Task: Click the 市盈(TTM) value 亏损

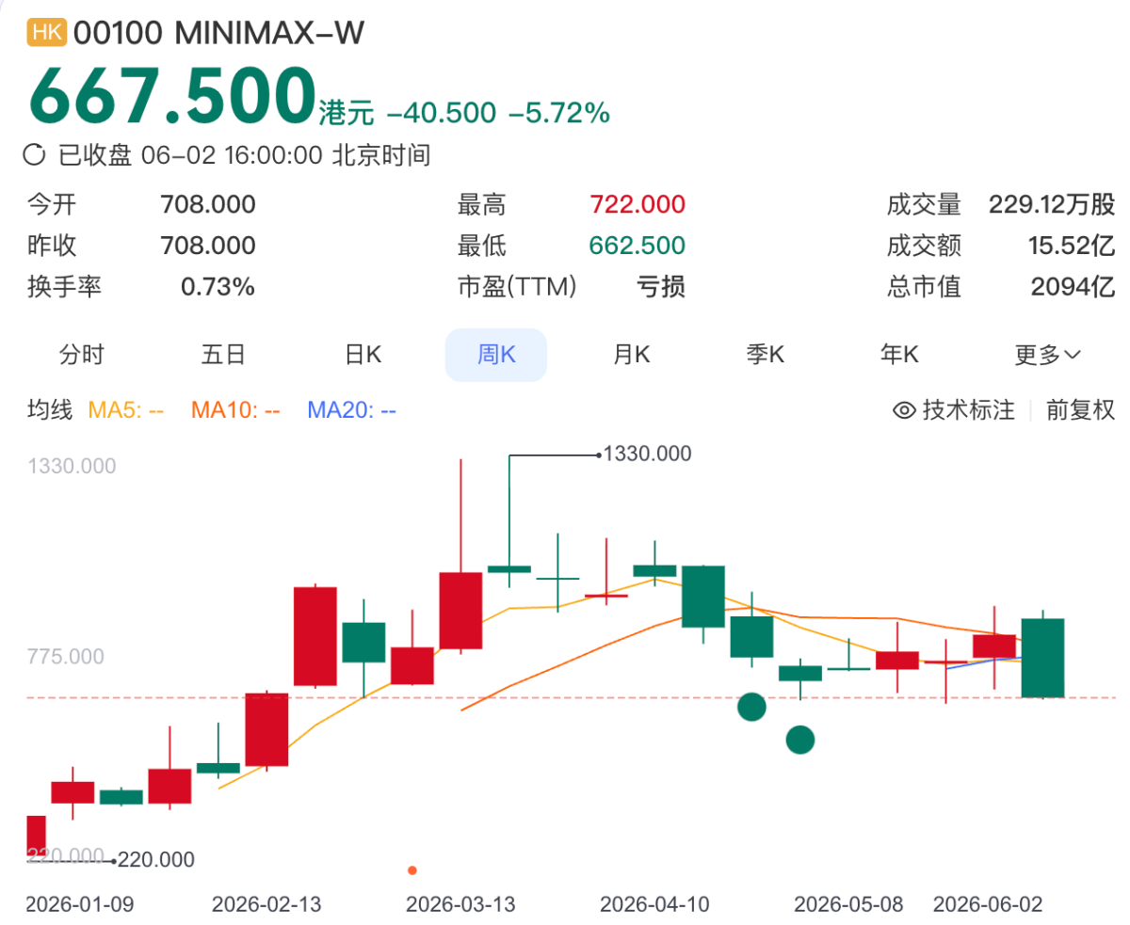Action: click(x=662, y=287)
